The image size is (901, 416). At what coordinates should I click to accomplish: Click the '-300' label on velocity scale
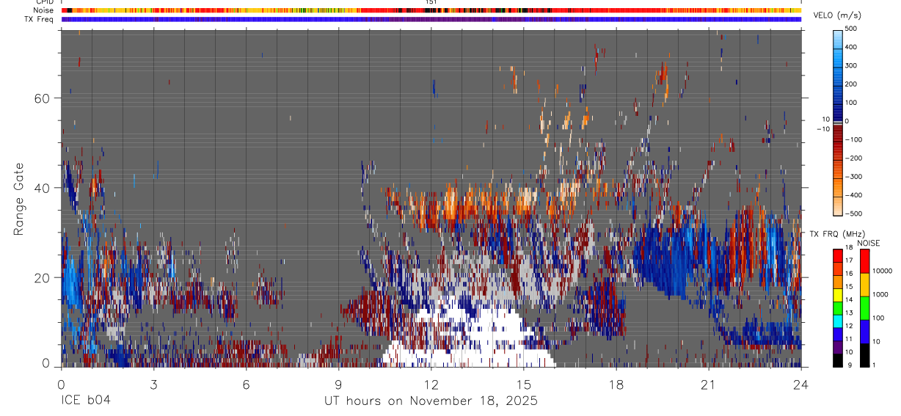pyautogui.click(x=853, y=177)
